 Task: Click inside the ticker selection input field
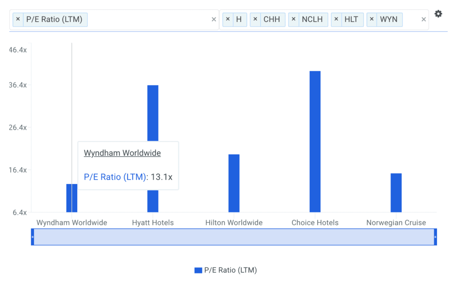pyautogui.click(x=412, y=20)
